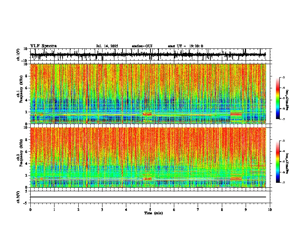
Task: Click the time axis tick label "8"
Action: [222, 210]
